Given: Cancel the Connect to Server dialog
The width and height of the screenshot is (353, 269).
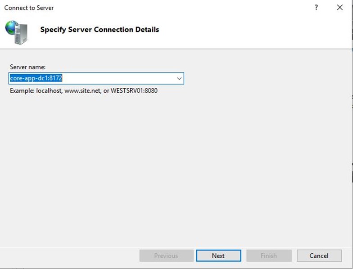Looking at the screenshot, I should coord(319,256).
